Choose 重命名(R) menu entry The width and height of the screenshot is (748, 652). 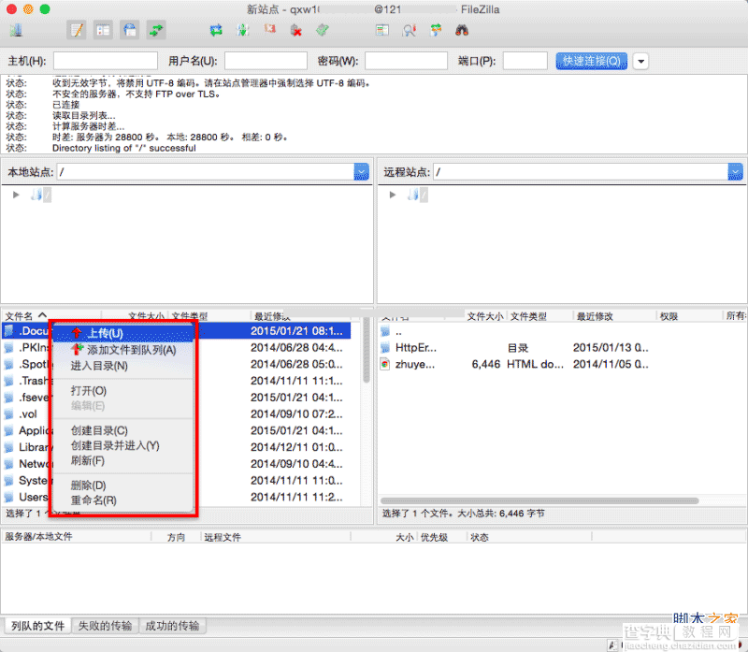123,500
